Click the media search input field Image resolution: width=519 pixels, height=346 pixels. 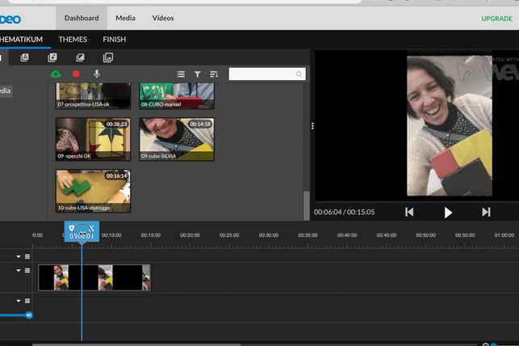coord(267,74)
